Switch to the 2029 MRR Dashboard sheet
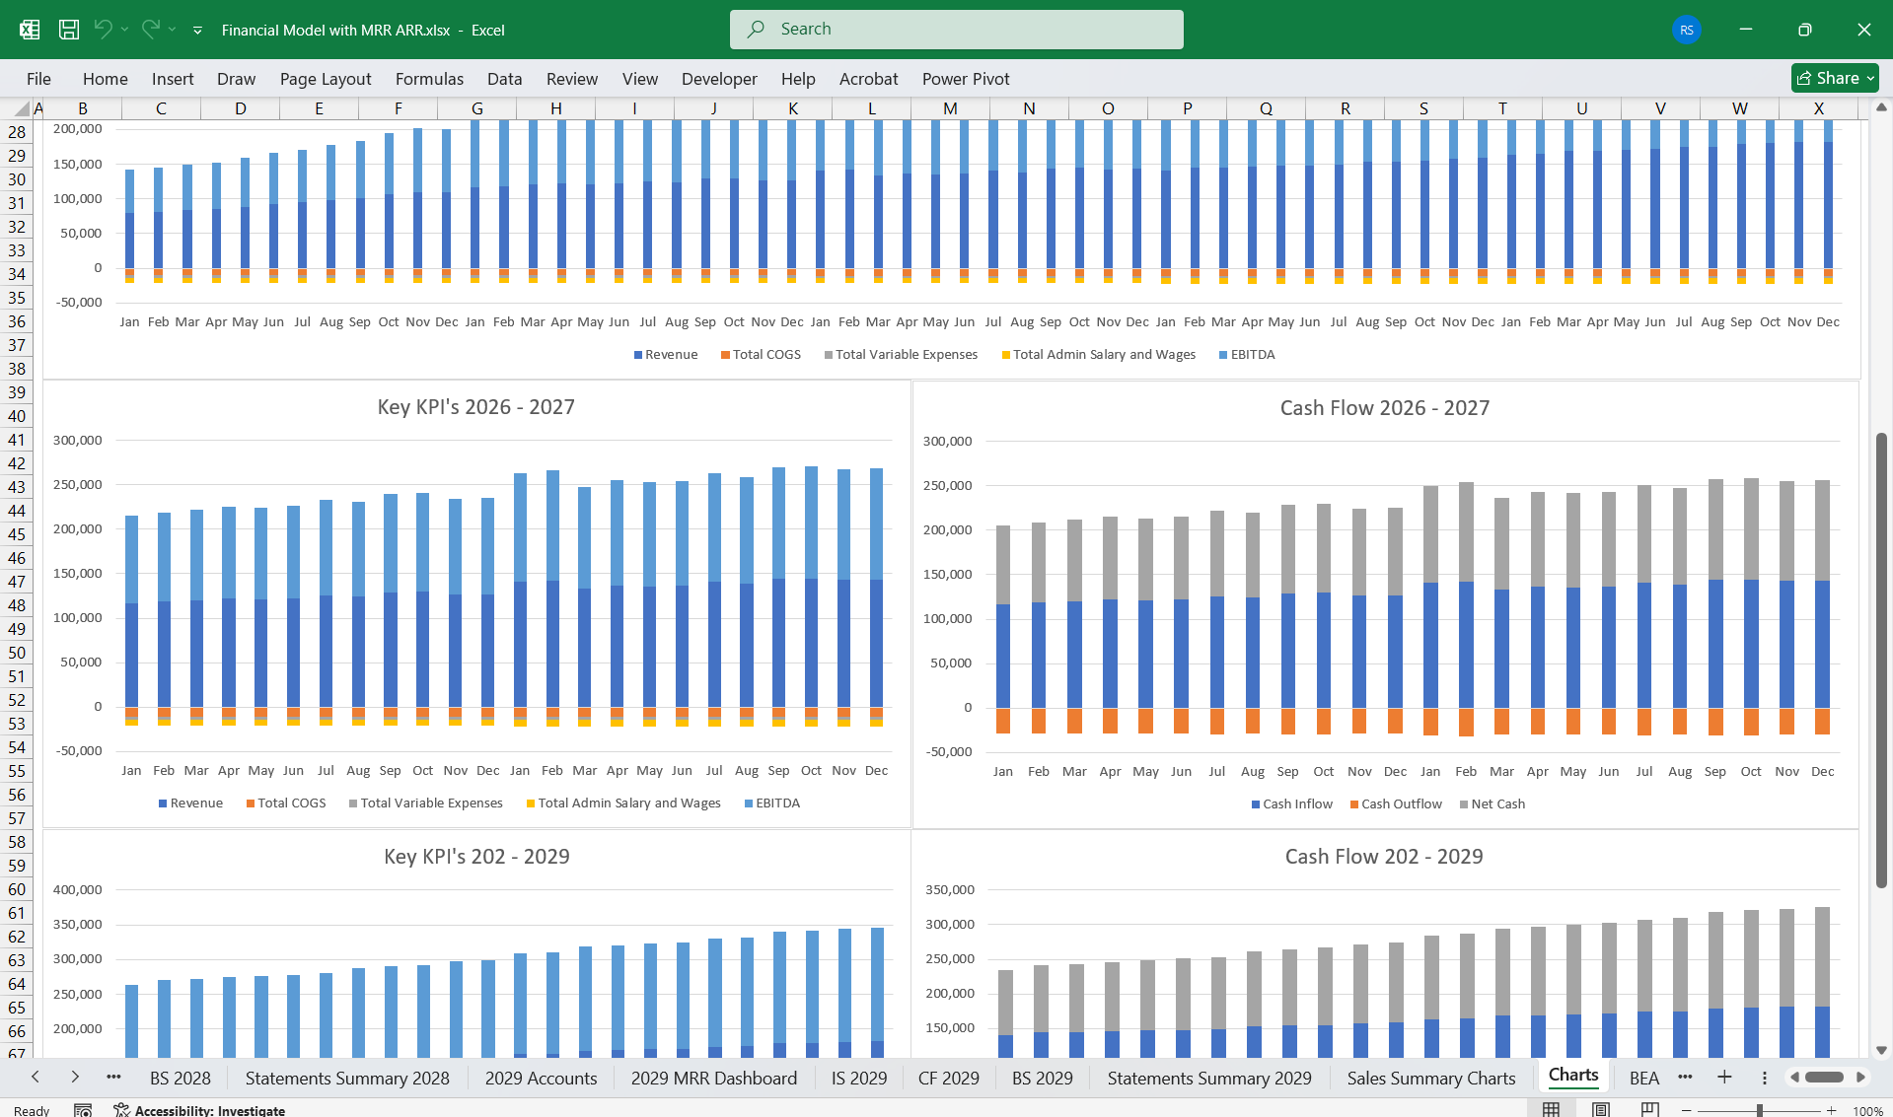This screenshot has width=1893, height=1117. (713, 1078)
